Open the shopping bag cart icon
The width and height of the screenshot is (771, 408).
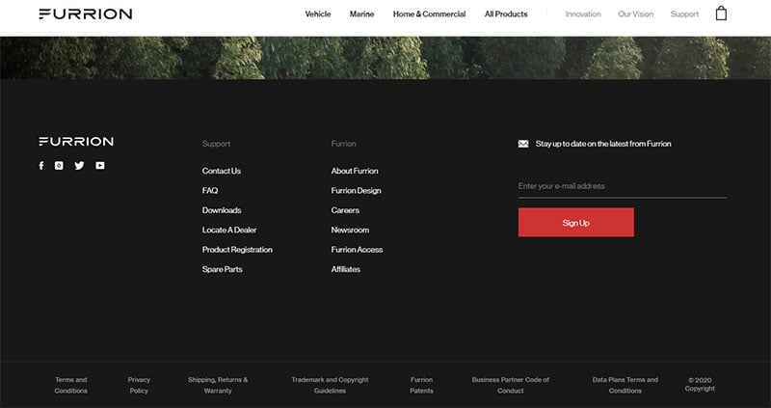click(x=721, y=14)
